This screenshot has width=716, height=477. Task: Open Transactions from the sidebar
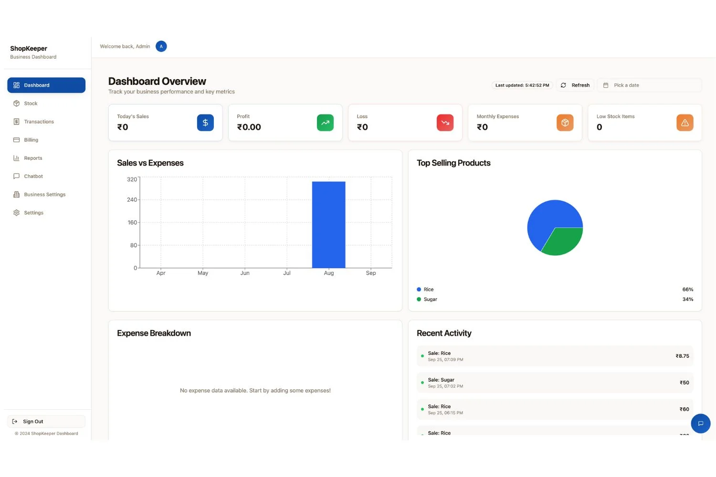pyautogui.click(x=39, y=122)
